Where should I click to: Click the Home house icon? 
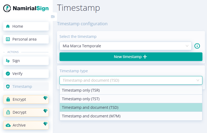point(8,26)
